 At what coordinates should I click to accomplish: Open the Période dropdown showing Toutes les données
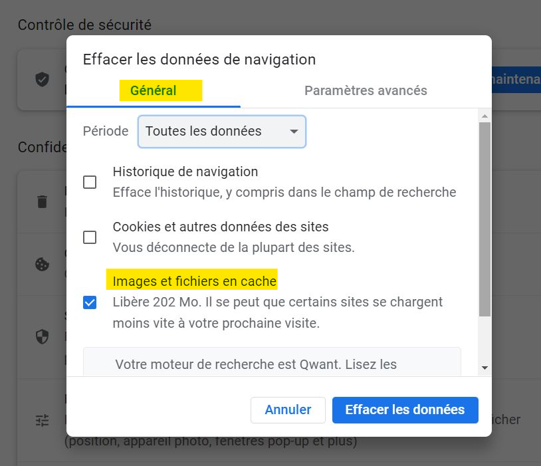[x=221, y=132]
